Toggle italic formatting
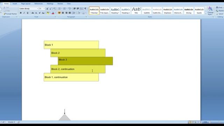224x126 pixels. click(24, 13)
